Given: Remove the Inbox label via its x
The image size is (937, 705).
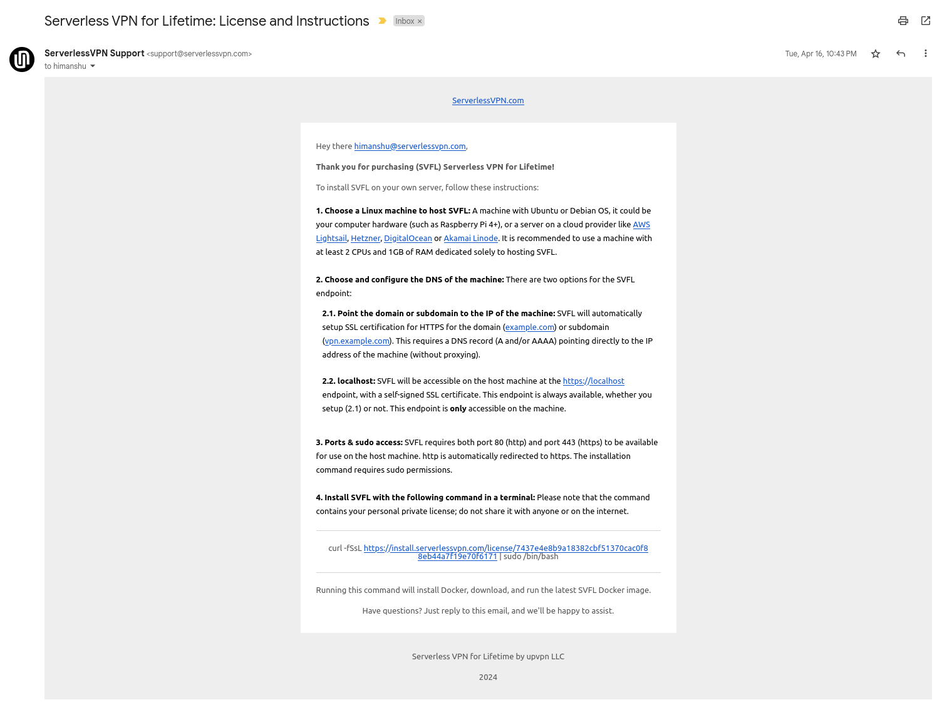Looking at the screenshot, I should click(418, 21).
